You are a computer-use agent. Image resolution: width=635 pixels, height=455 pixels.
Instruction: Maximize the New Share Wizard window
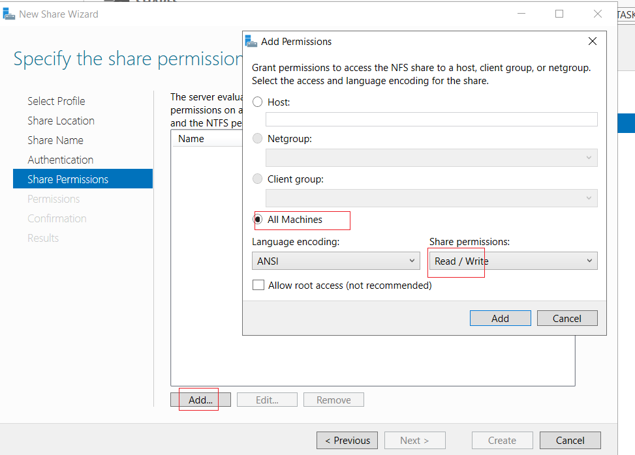click(x=559, y=14)
